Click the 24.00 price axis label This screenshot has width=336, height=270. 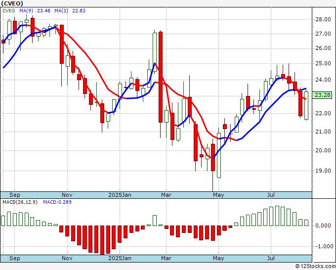point(323,80)
